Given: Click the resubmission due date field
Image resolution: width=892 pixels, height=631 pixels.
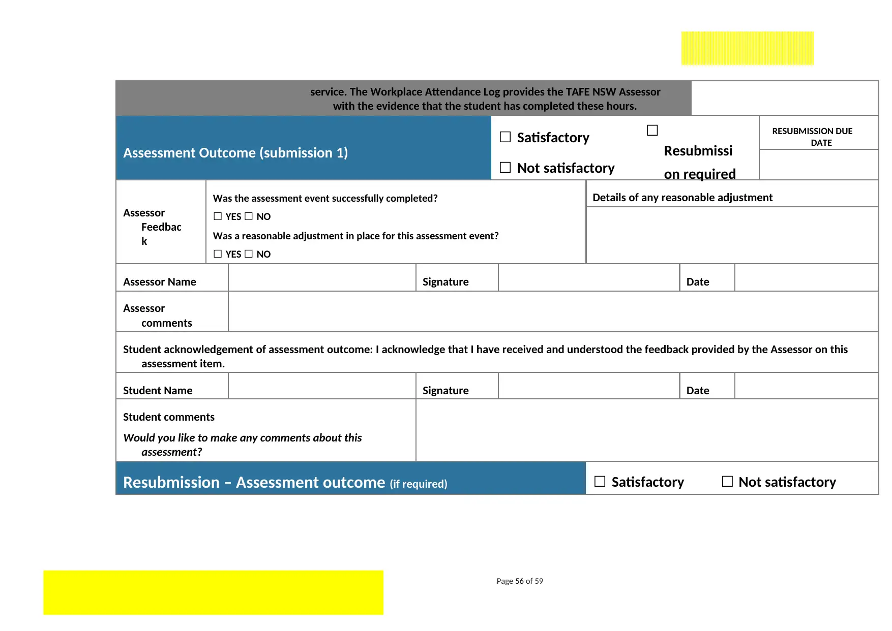Looking at the screenshot, I should [x=819, y=165].
